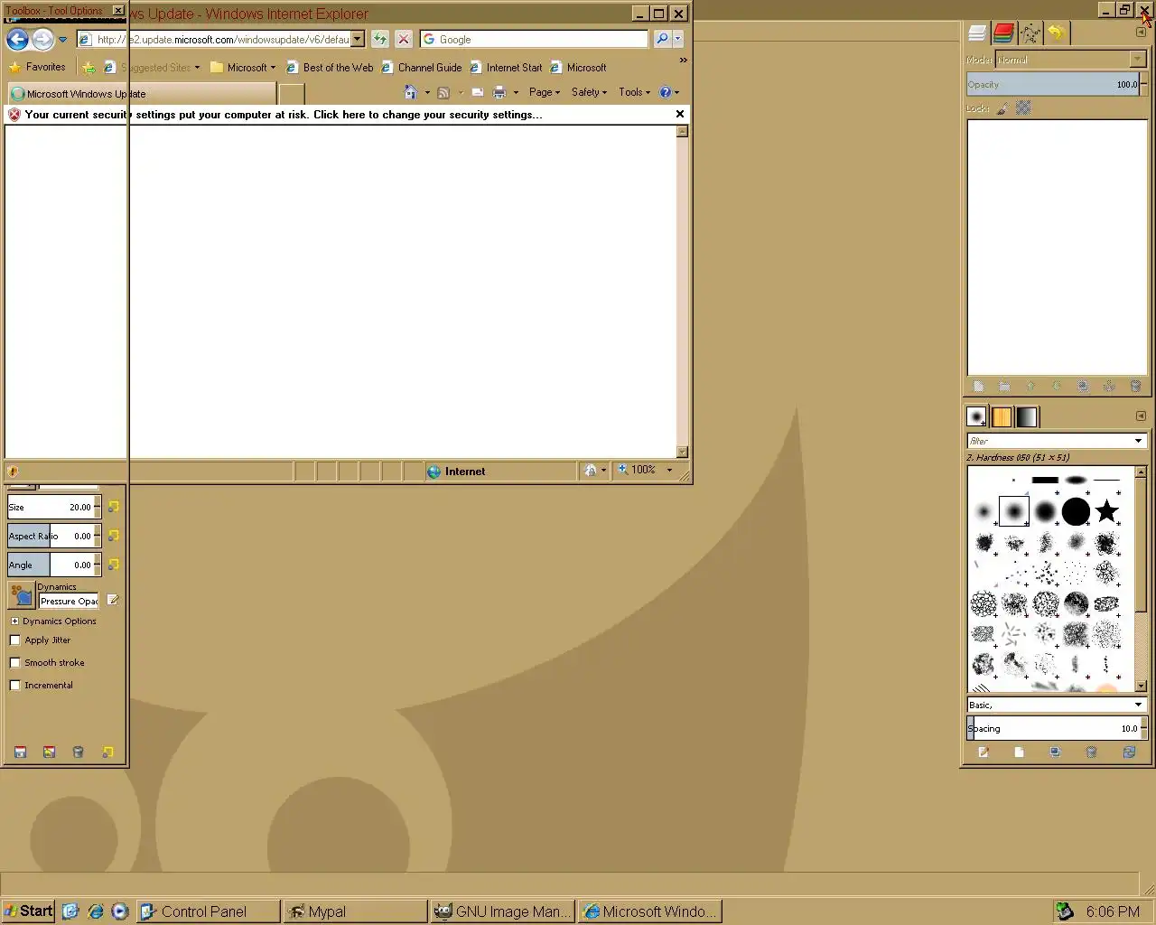Click the Delete Brush trash icon
Screen dimensions: 1156x925
[x=1091, y=752]
